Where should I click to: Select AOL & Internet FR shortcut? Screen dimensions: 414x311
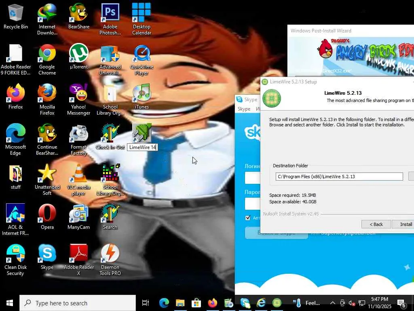pos(15,220)
